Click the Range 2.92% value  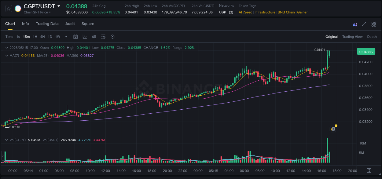pos(189,48)
